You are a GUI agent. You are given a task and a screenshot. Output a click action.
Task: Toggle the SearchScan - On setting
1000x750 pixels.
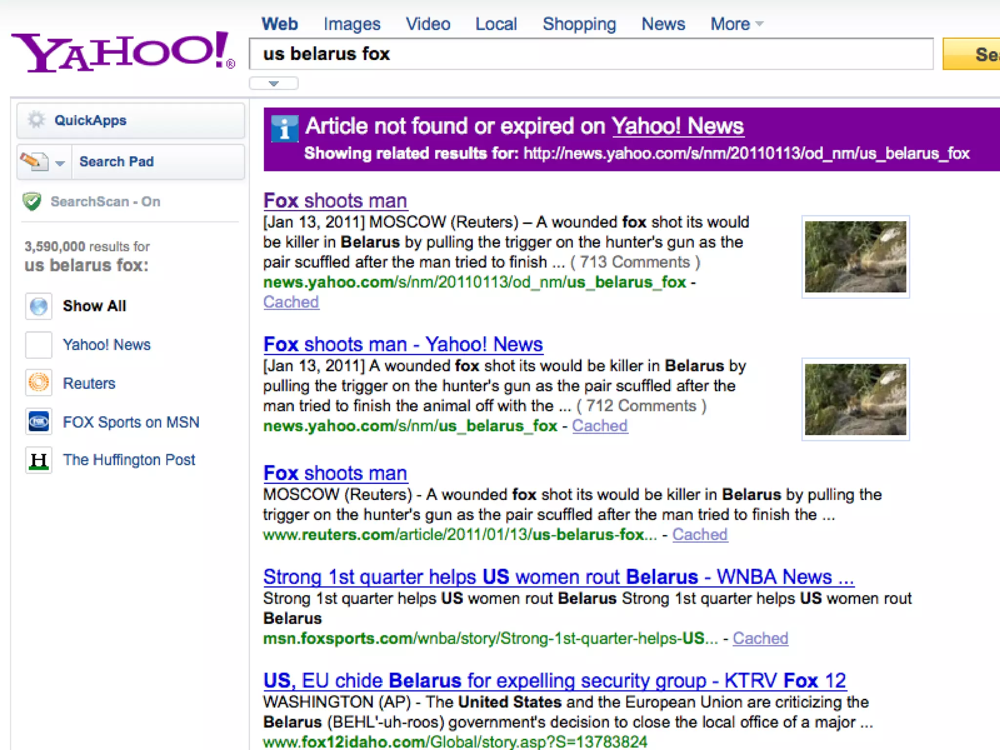pos(105,201)
